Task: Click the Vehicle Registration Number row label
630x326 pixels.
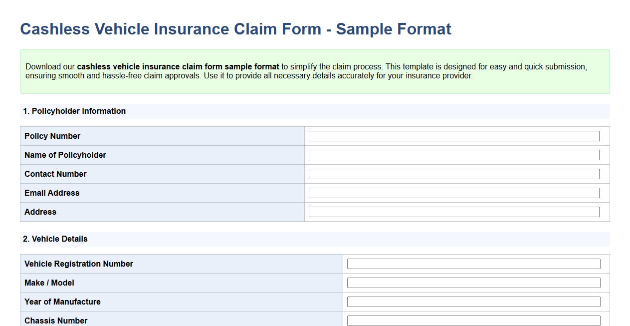Action: pyautogui.click(x=78, y=264)
